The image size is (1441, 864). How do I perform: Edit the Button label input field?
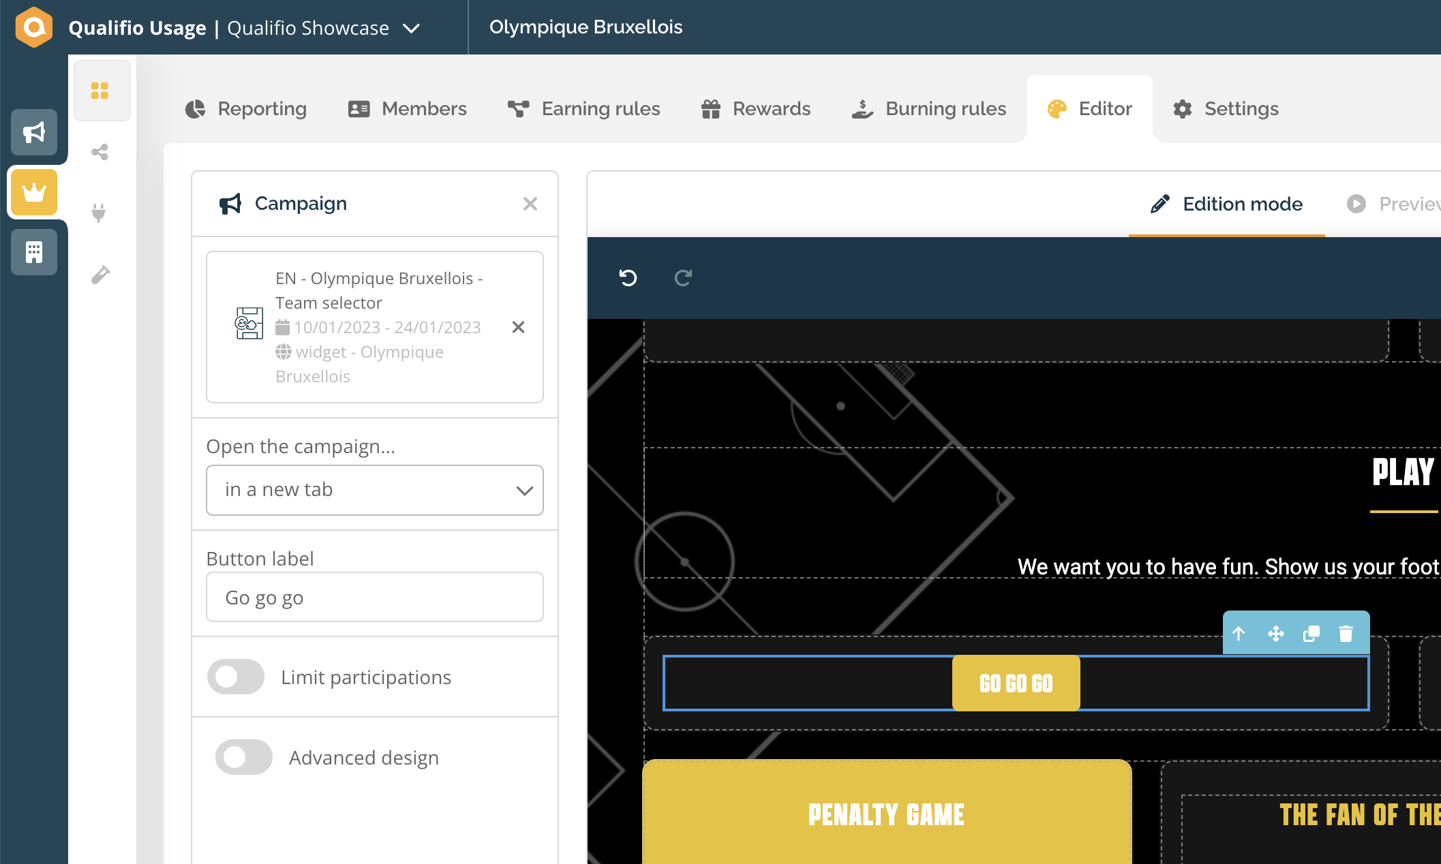pyautogui.click(x=374, y=597)
